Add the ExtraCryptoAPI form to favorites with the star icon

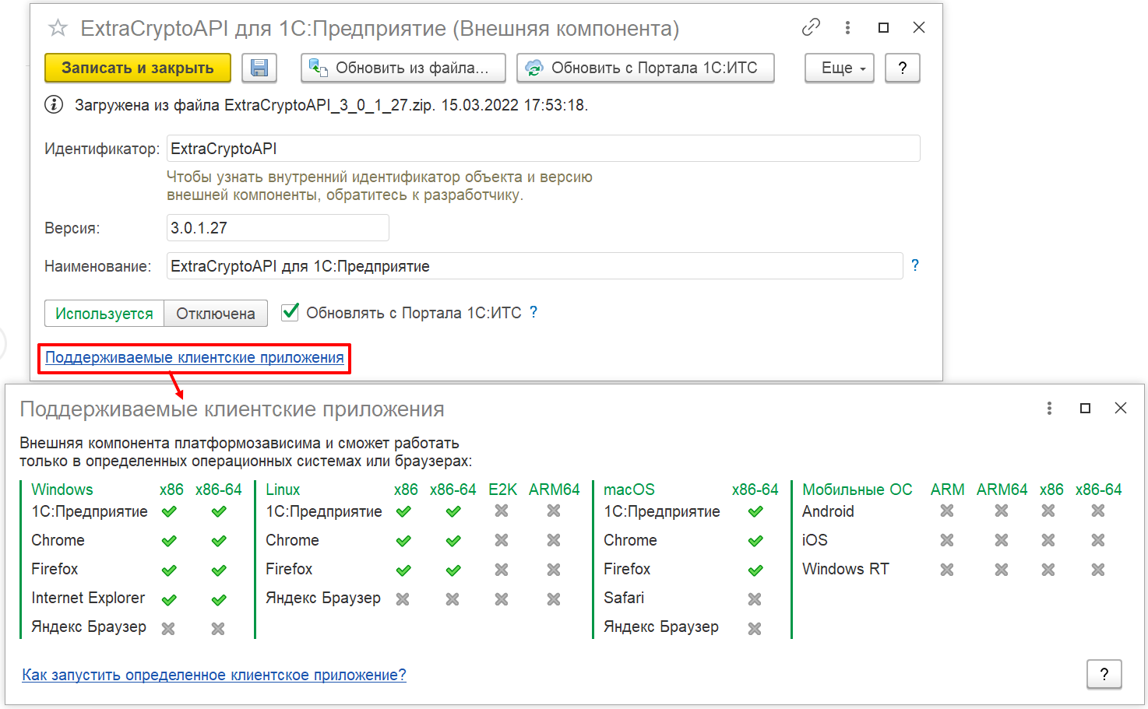tap(58, 29)
